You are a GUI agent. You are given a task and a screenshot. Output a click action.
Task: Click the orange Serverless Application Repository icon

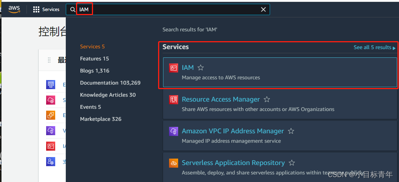(x=174, y=163)
